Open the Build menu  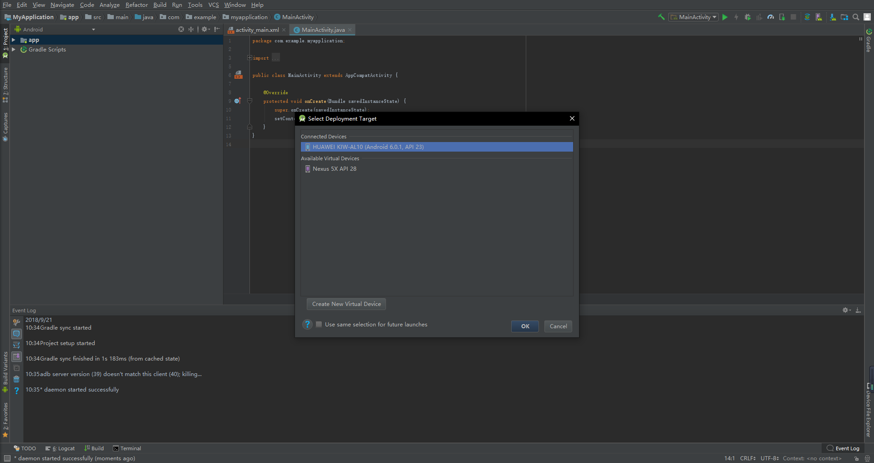(160, 5)
